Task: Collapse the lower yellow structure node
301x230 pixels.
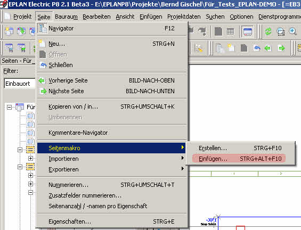Action: tap(20, 167)
